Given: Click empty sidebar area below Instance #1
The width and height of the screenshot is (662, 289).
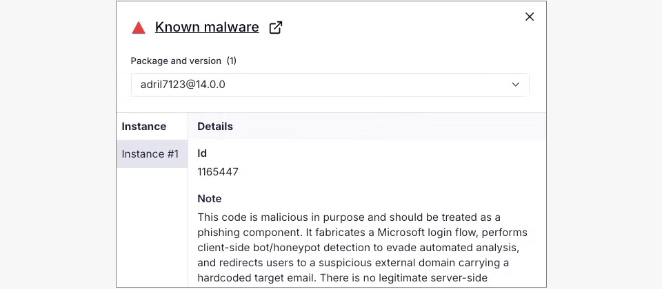Looking at the screenshot, I should coord(152,227).
